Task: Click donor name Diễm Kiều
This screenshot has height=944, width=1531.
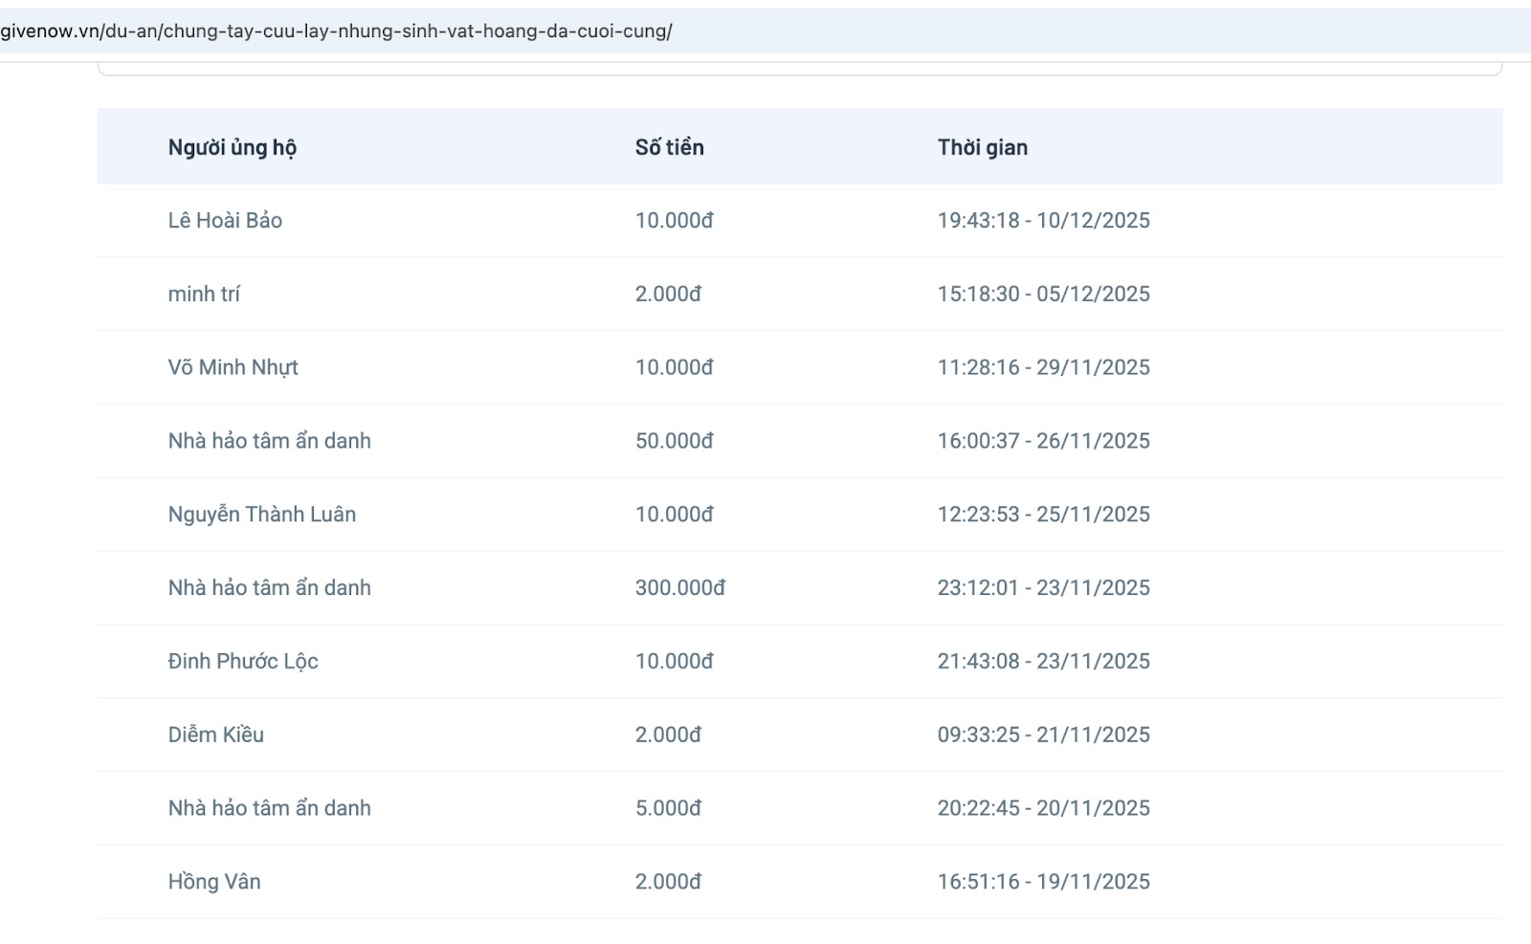Action: coord(215,735)
